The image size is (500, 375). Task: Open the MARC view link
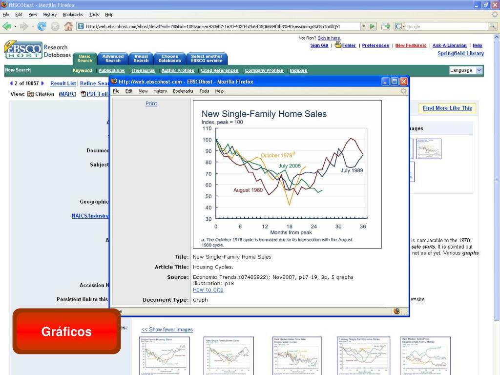(67, 94)
